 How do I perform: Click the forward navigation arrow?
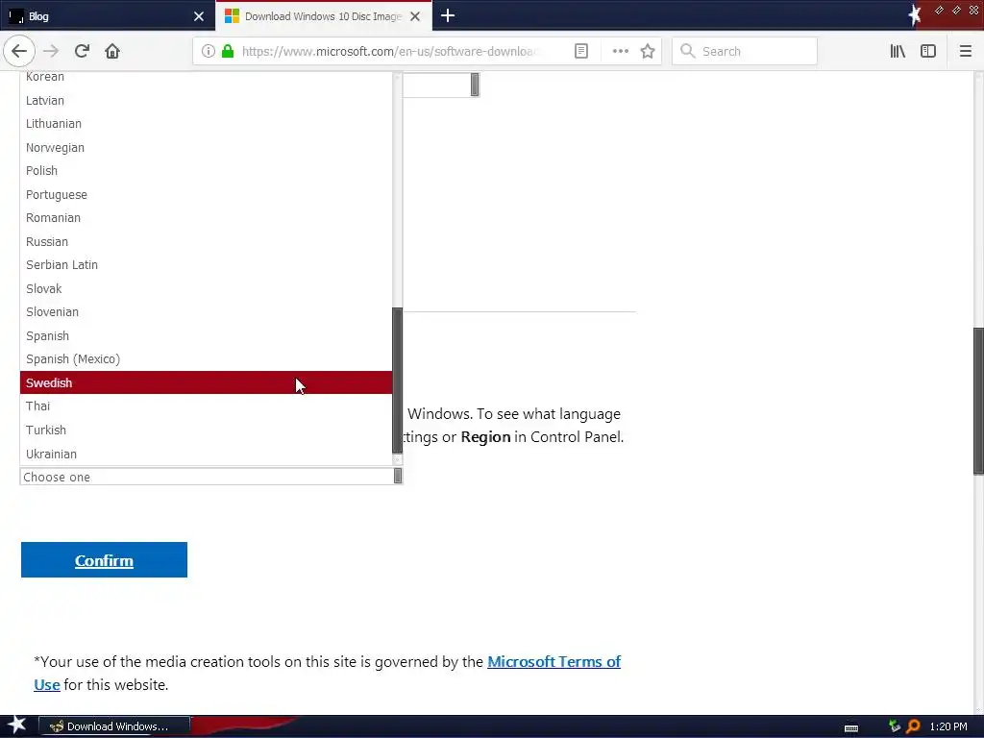51,51
